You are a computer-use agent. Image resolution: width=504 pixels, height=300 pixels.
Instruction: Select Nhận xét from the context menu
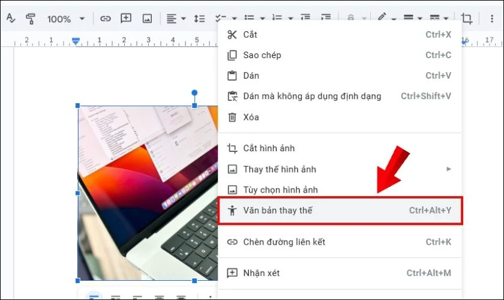pos(340,273)
